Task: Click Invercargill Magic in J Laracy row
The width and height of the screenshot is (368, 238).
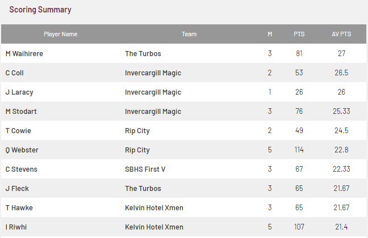Action: [153, 92]
